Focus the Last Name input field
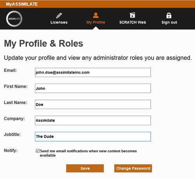The height and width of the screenshot is (178, 195). coord(93,104)
